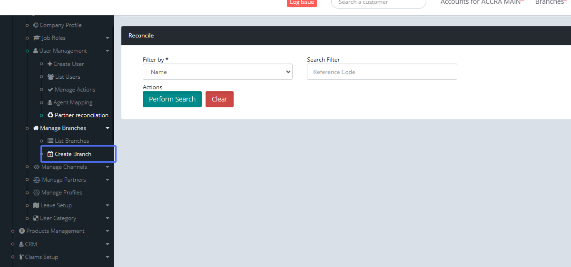
Task: Click the Company Profile copyright icon
Action: (36, 25)
